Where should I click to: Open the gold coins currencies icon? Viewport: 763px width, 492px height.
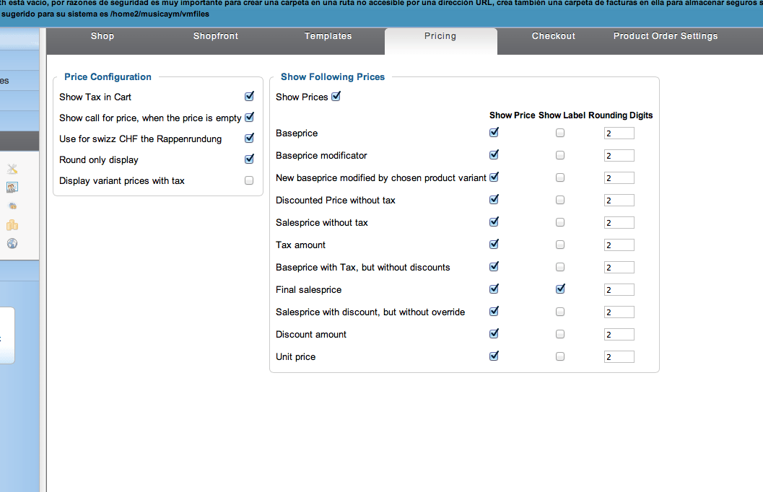click(12, 224)
